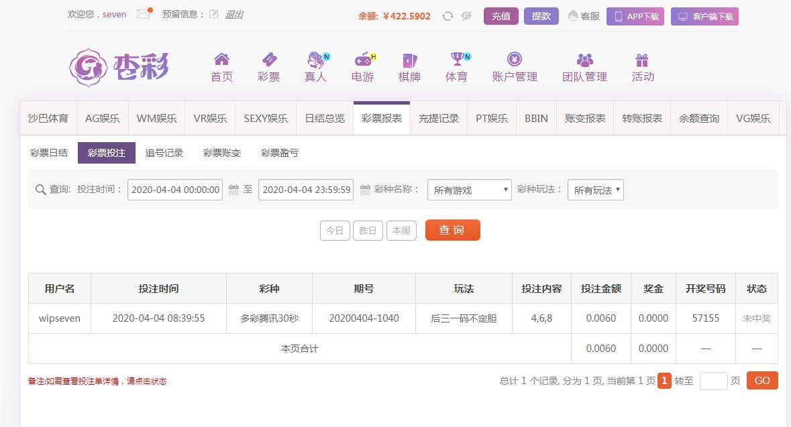Click username wipseven cell

(60, 318)
